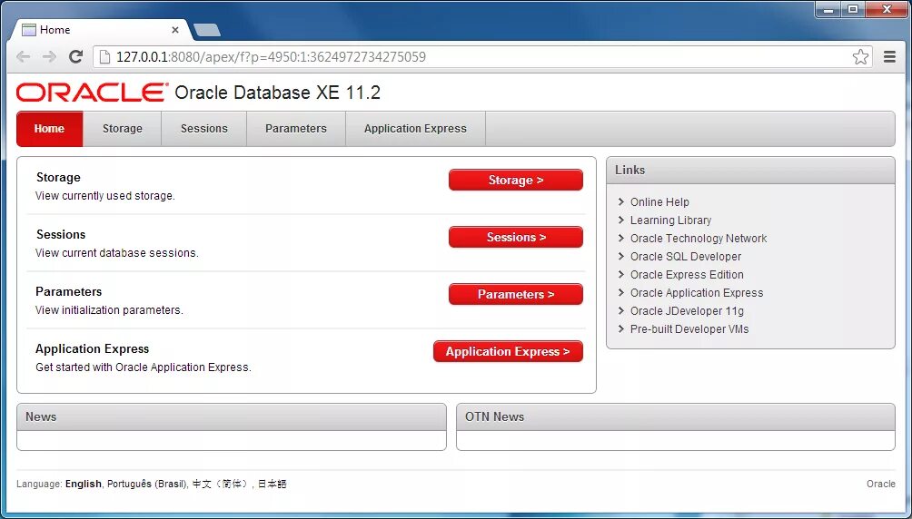Open the Oracle Express Edition link

(x=687, y=274)
